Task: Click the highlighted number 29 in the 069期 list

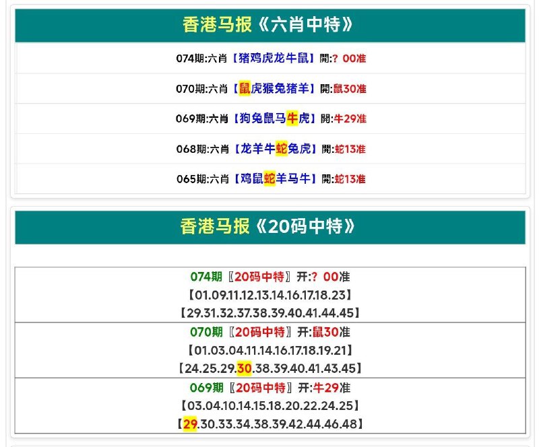Action: click(190, 424)
